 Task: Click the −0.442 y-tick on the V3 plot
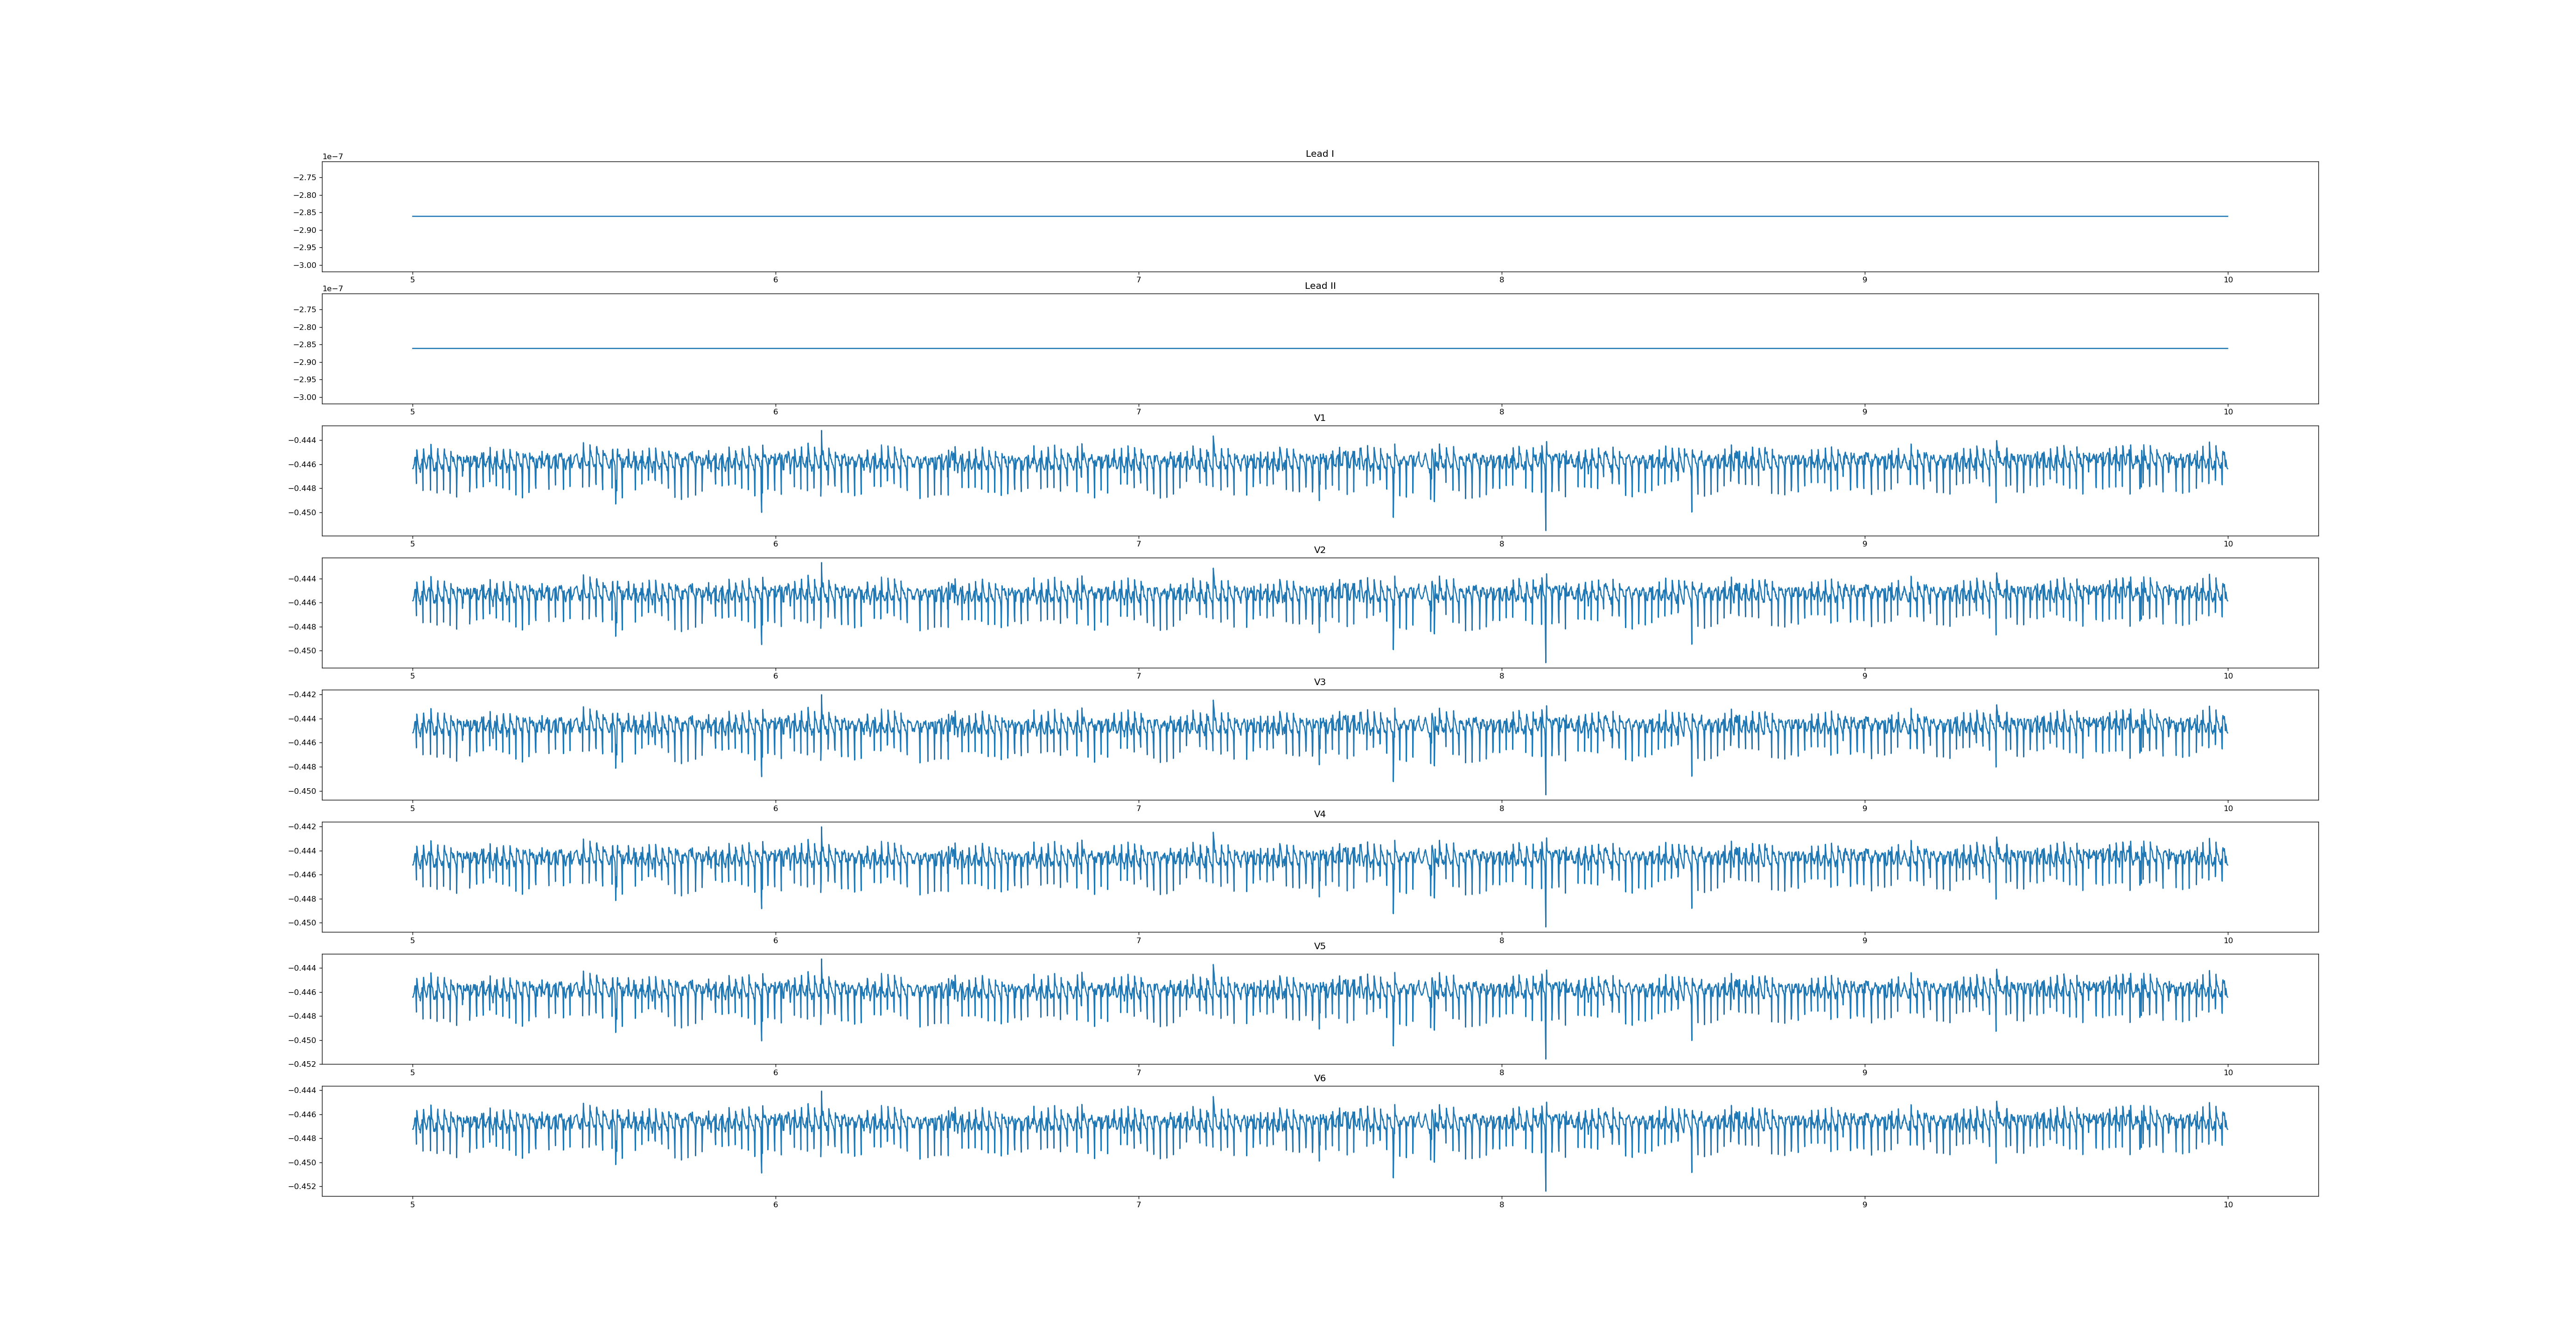(302, 695)
